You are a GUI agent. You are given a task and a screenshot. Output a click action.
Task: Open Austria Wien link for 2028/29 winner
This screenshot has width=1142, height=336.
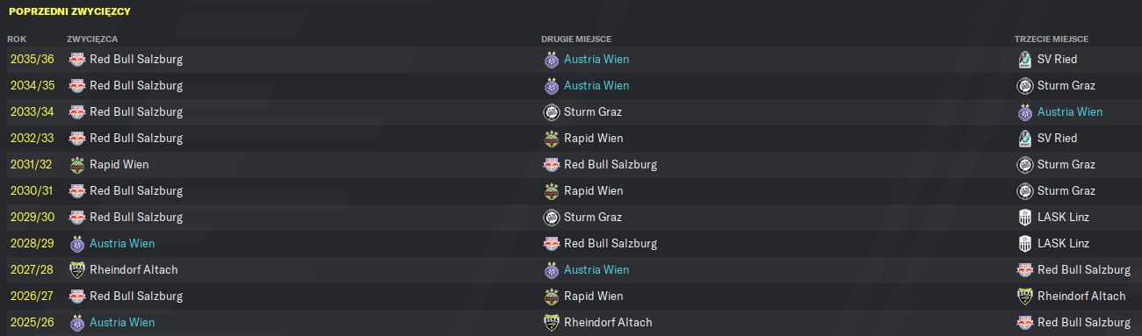click(x=122, y=244)
